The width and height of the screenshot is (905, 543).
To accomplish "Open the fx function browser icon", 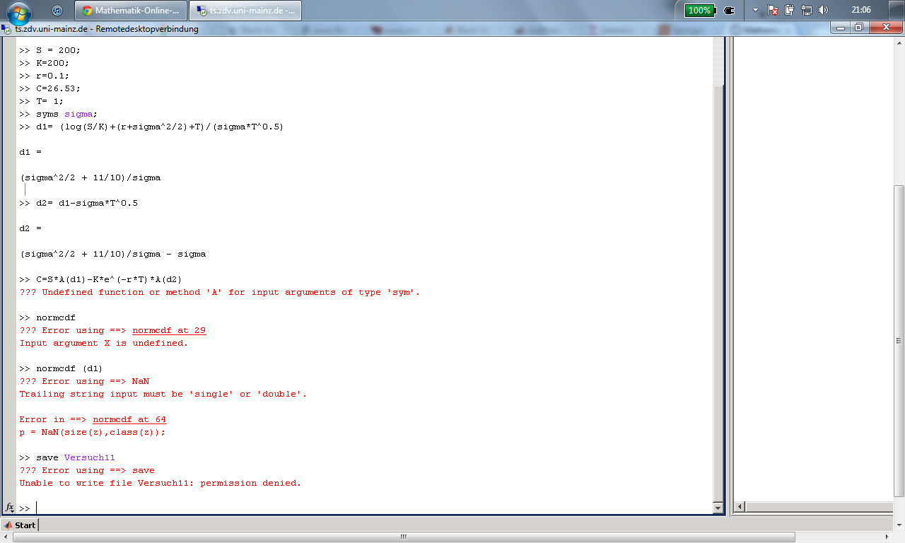I will point(10,508).
